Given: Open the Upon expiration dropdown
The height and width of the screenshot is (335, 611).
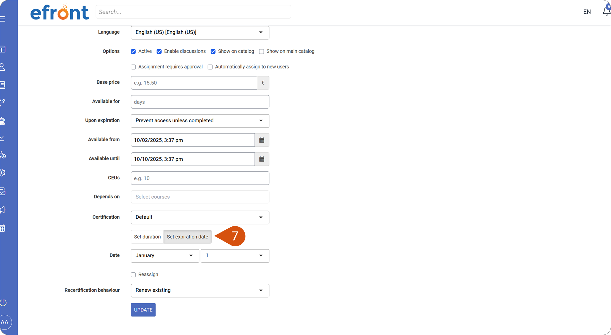Looking at the screenshot, I should click(x=200, y=121).
